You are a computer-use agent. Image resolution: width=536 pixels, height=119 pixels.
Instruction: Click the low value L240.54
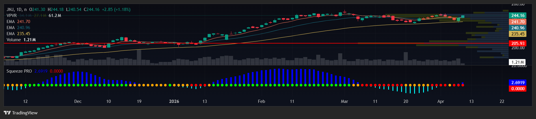(x=74, y=10)
